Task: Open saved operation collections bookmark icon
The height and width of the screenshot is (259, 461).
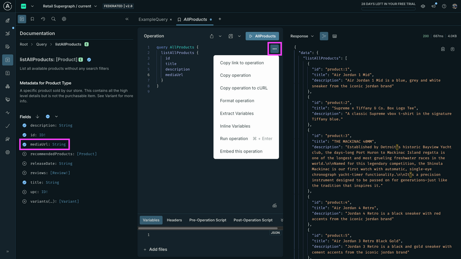Action: coord(32,19)
